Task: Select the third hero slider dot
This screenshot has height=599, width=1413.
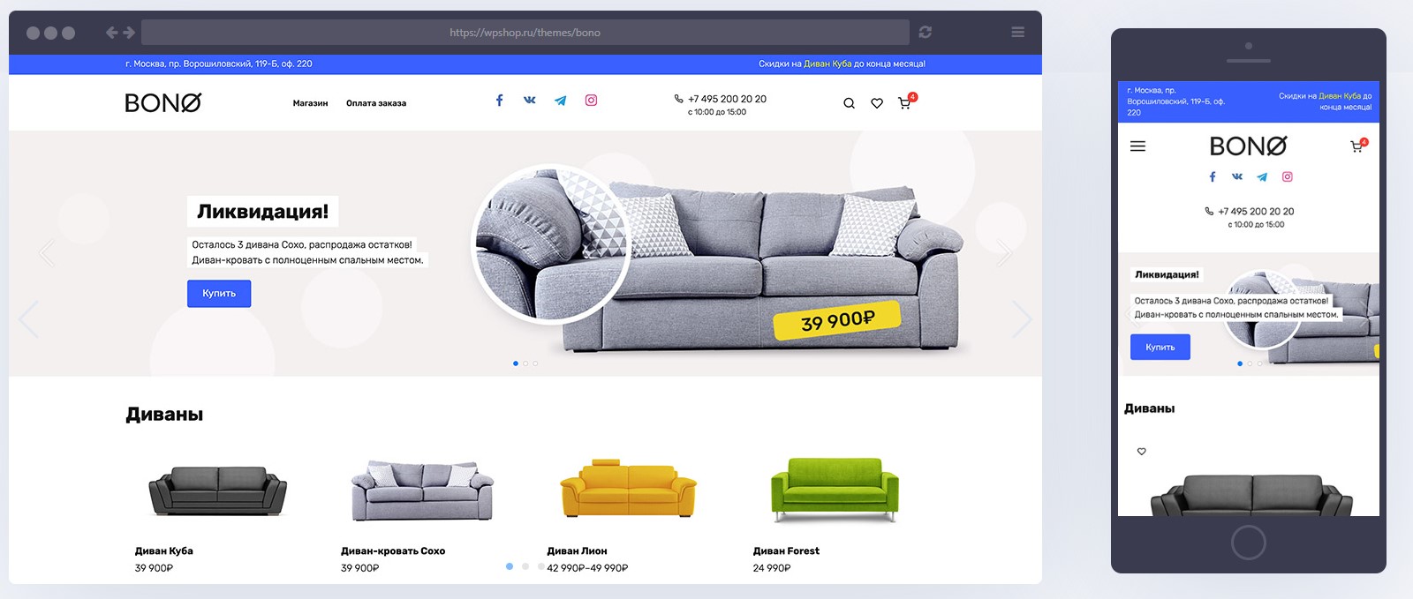Action: (x=535, y=363)
